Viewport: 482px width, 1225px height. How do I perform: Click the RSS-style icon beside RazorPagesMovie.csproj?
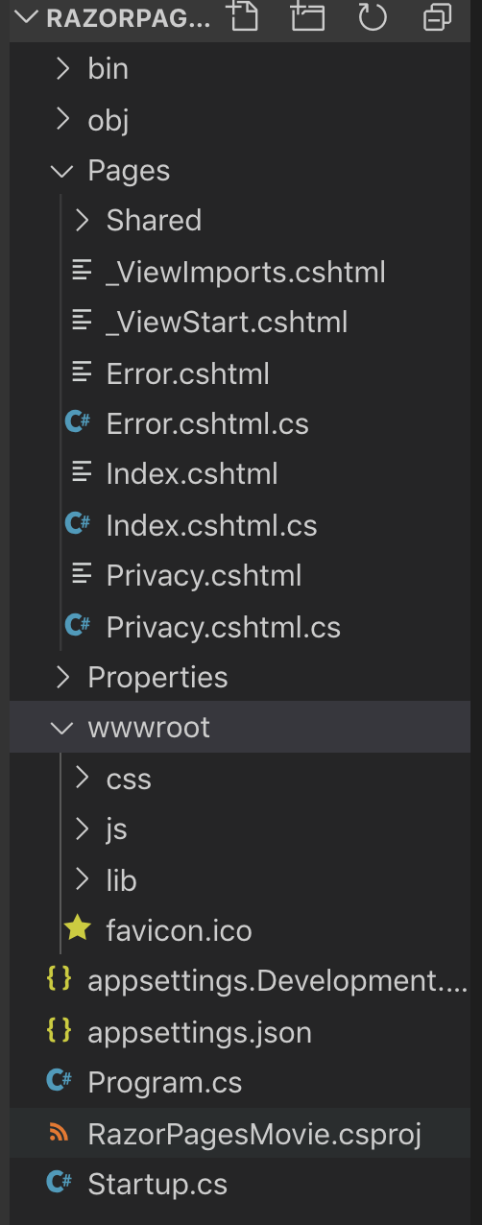pyautogui.click(x=60, y=1133)
